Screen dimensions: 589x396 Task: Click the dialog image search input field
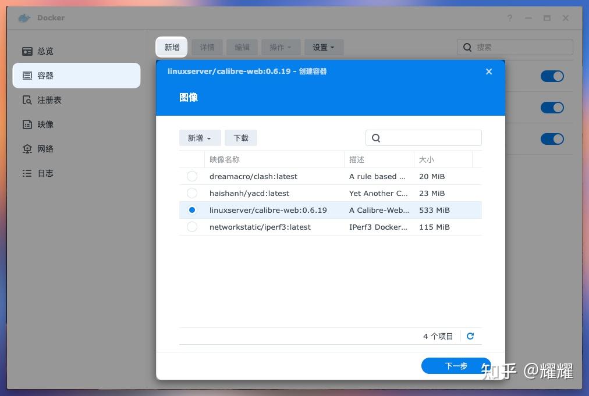(x=423, y=138)
